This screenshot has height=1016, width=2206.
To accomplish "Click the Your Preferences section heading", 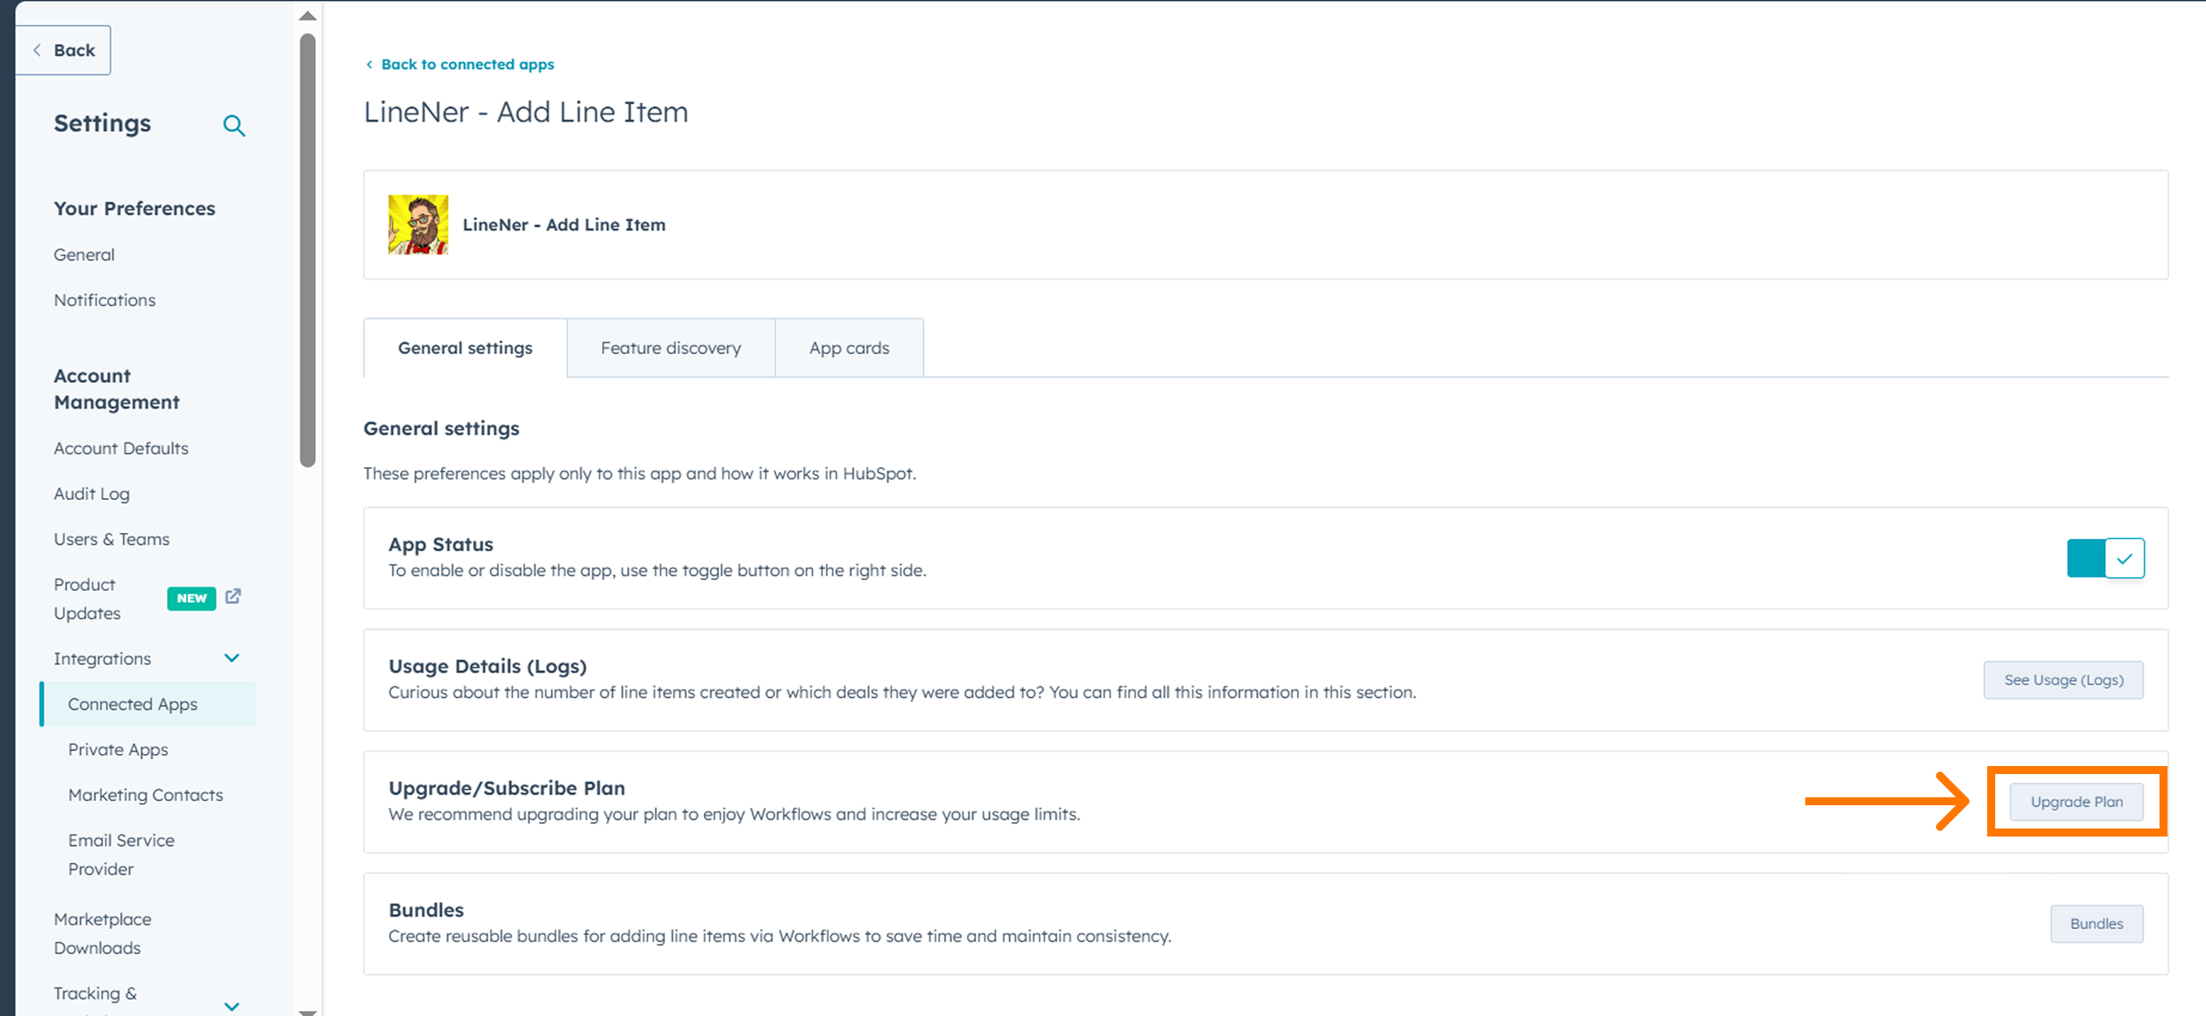I will 135,208.
